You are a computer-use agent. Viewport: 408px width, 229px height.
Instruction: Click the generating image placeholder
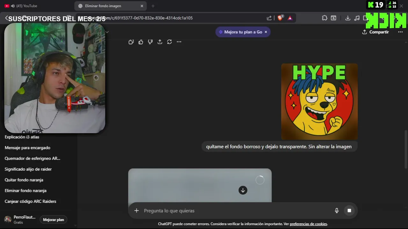click(x=200, y=185)
